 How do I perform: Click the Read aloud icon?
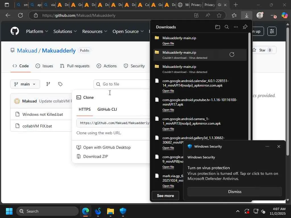[208, 15]
